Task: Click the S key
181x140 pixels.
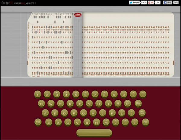Action: point(55,113)
